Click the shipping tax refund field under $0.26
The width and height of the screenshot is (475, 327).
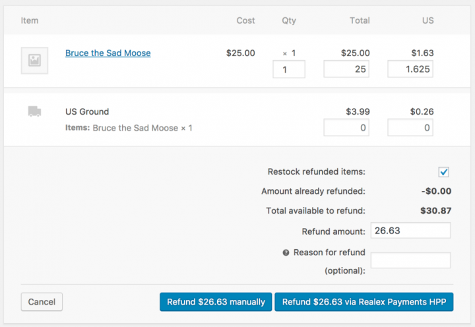[x=410, y=127]
